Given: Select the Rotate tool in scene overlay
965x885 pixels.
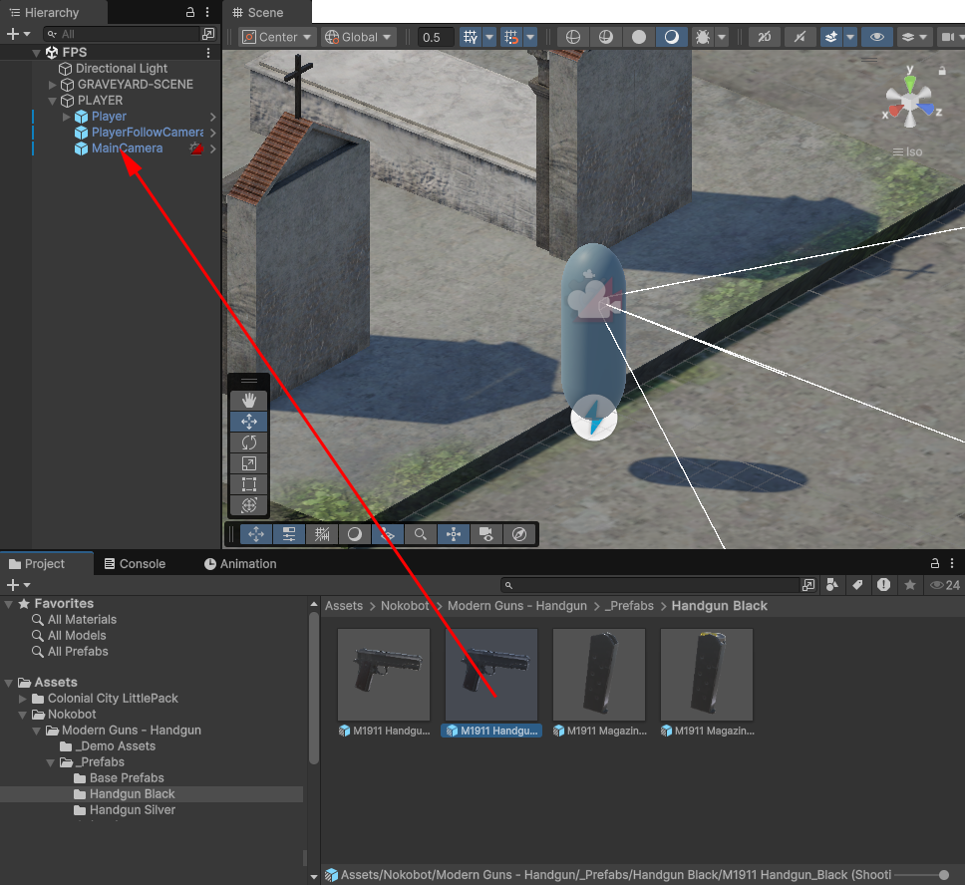Looking at the screenshot, I should coord(249,442).
